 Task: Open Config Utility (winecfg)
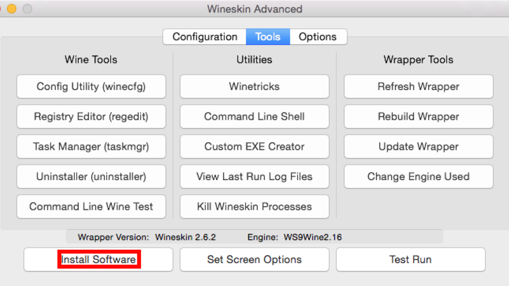(91, 87)
